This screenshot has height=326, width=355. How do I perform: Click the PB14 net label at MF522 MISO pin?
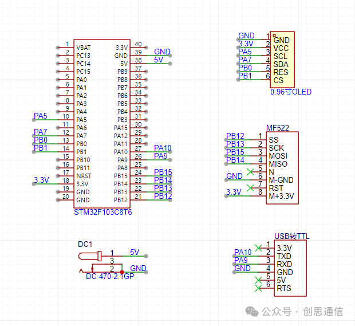pos(235,160)
